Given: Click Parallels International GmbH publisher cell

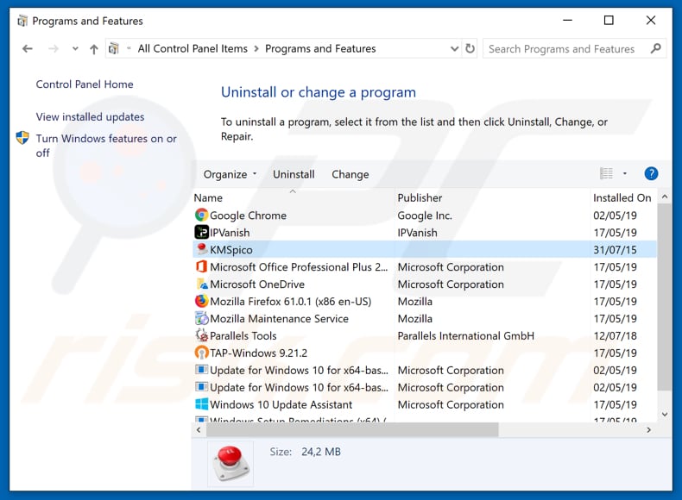Looking at the screenshot, I should [466, 336].
